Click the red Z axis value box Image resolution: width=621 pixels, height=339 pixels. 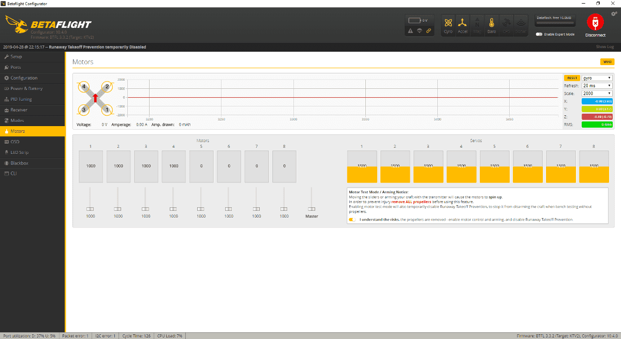(x=597, y=117)
